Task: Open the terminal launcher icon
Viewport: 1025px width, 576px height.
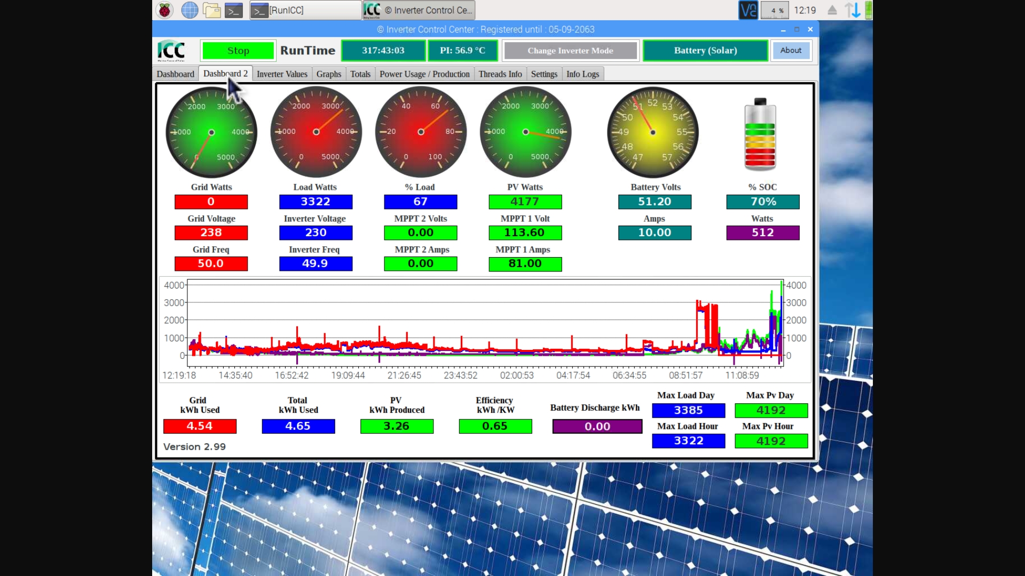Action: tap(234, 10)
